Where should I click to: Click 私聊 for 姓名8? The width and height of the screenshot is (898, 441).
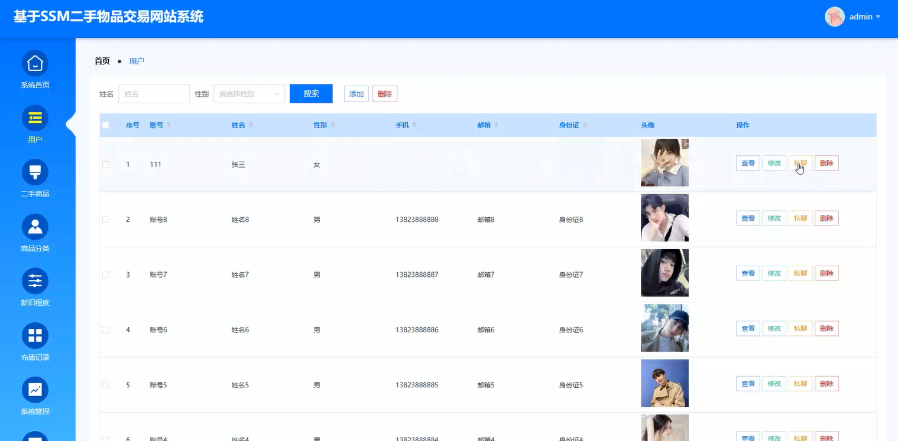pos(800,218)
